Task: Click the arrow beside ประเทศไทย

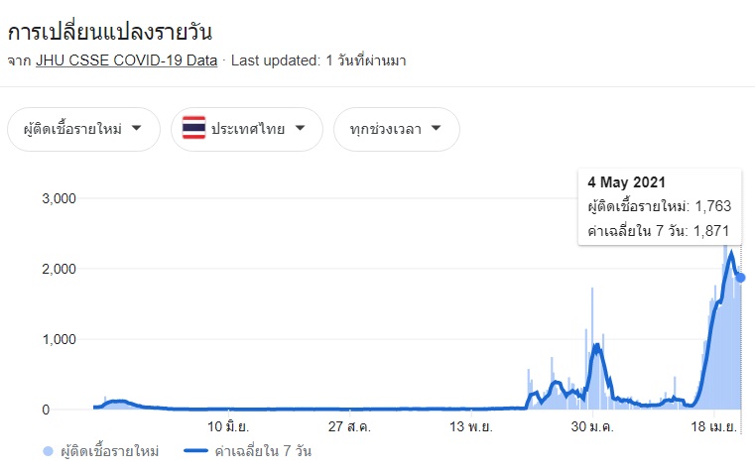Action: 300,128
